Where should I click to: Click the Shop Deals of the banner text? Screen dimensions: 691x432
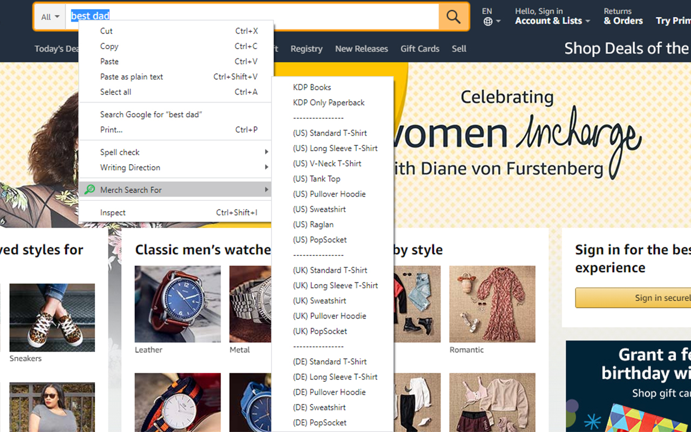tap(627, 48)
